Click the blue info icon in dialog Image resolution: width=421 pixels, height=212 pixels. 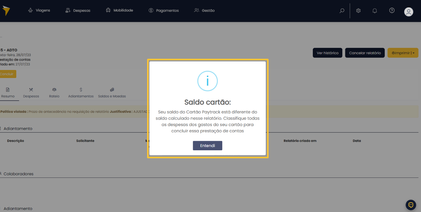(208, 81)
